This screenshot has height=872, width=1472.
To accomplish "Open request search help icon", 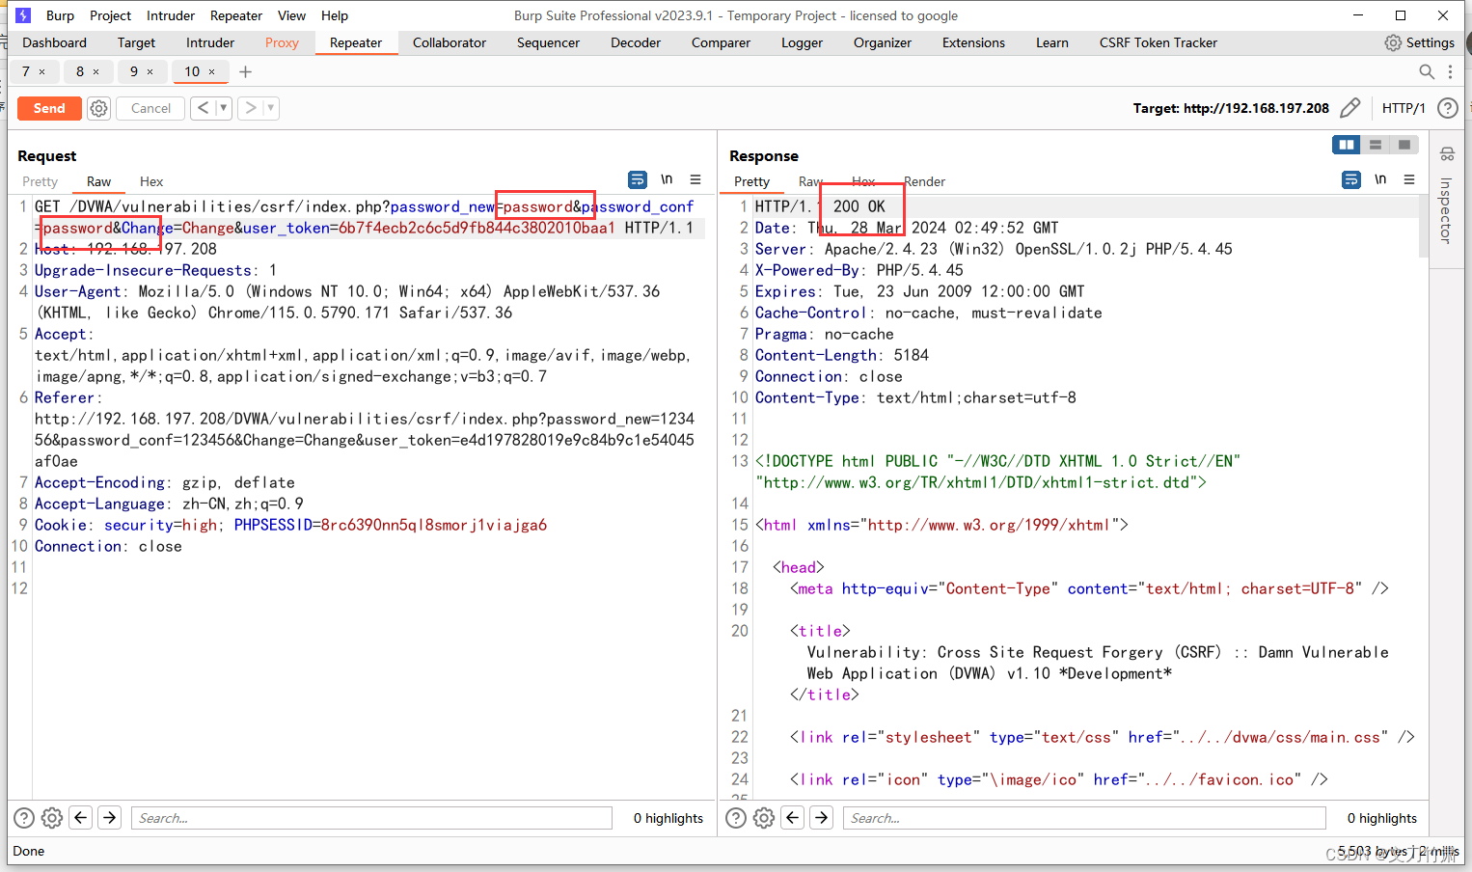I will 24,818.
